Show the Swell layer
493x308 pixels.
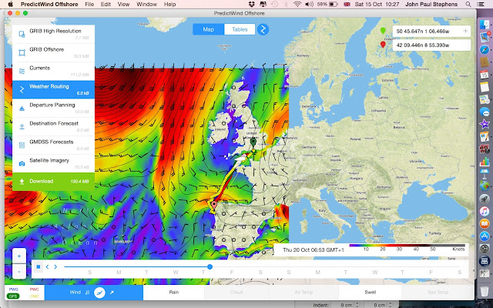pyautogui.click(x=370, y=293)
